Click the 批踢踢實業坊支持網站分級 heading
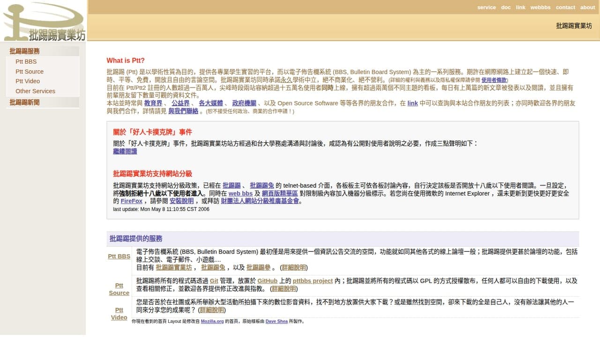Viewport: 600px width, 337px height. point(152,174)
